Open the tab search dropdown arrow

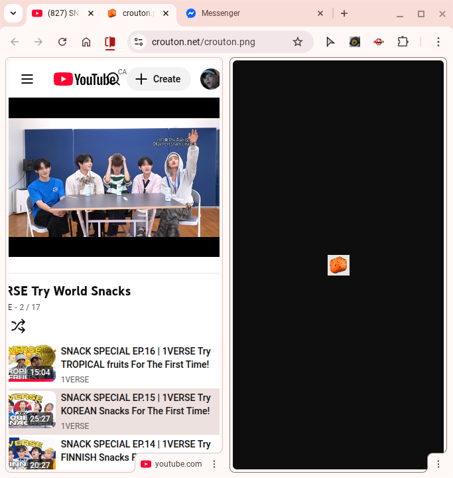13,13
